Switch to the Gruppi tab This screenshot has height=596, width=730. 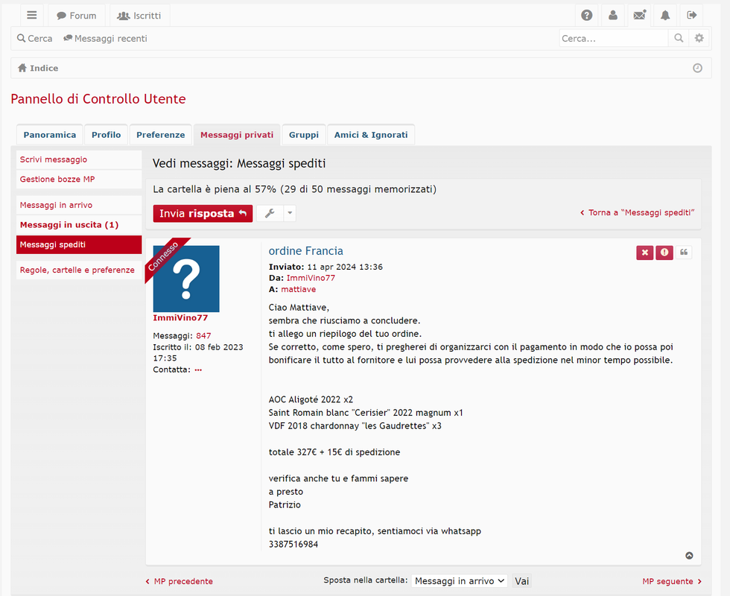pyautogui.click(x=304, y=135)
